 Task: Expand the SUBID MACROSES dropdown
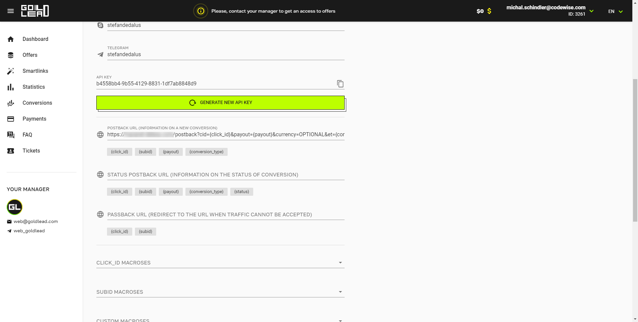click(340, 292)
